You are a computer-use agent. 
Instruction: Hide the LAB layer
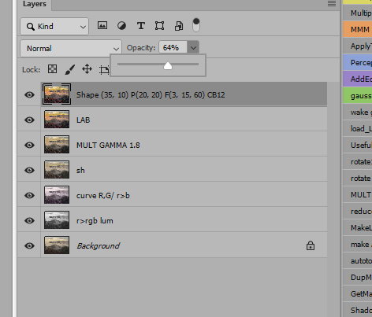[x=29, y=120]
